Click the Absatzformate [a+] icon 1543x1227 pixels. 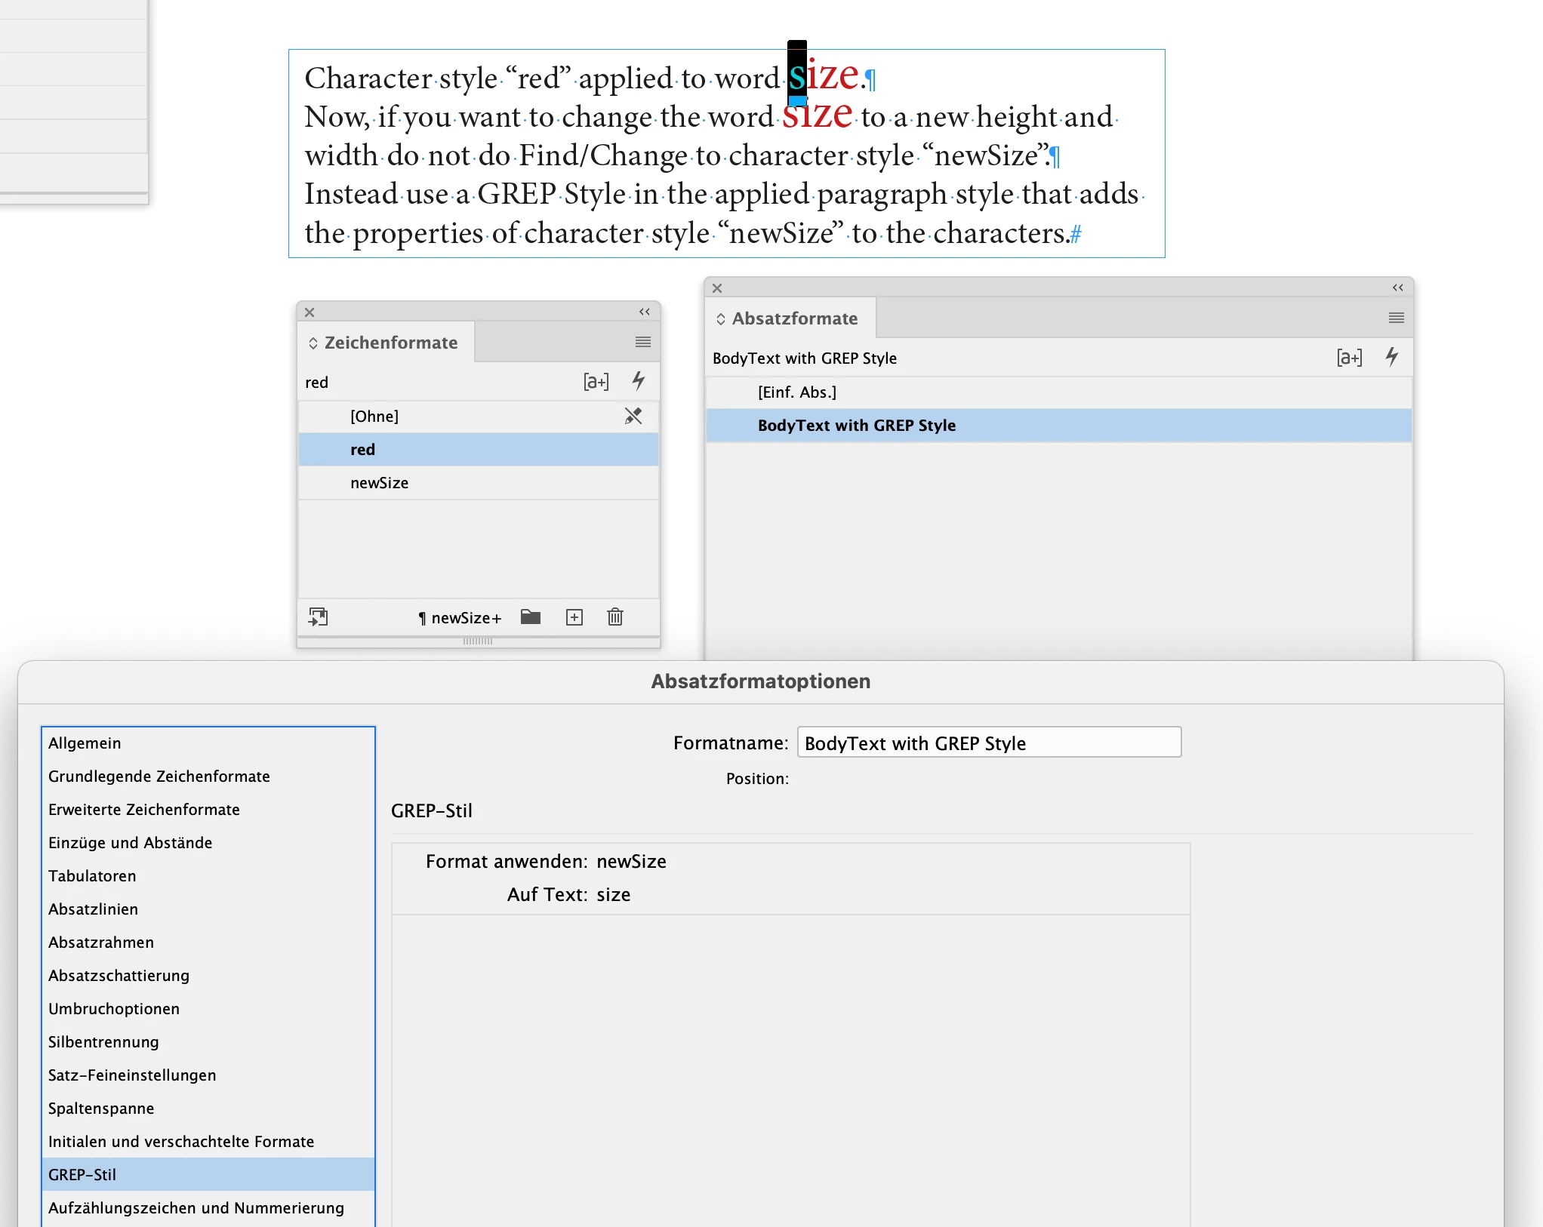coord(1349,358)
